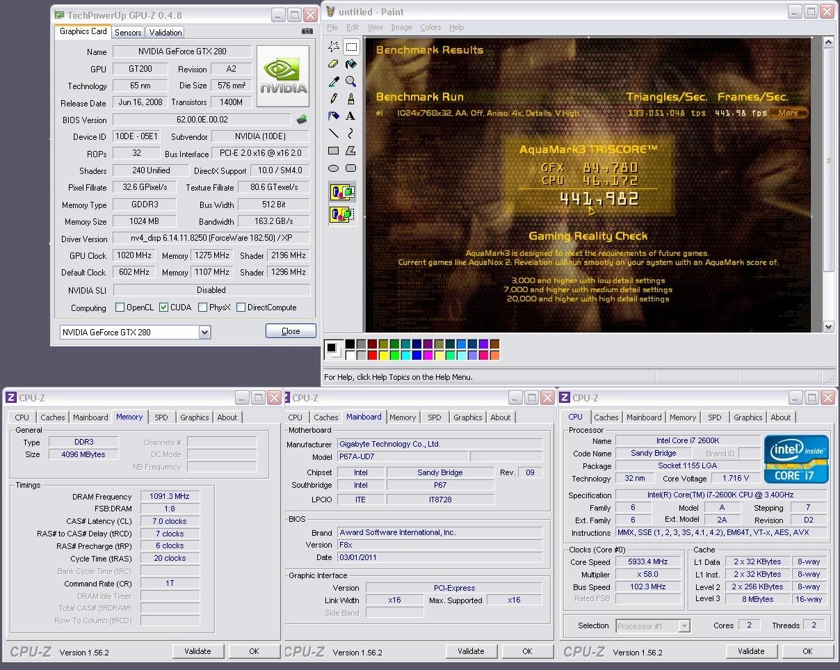
Task: Toggle the CUDA checkbox
Action: [x=163, y=307]
